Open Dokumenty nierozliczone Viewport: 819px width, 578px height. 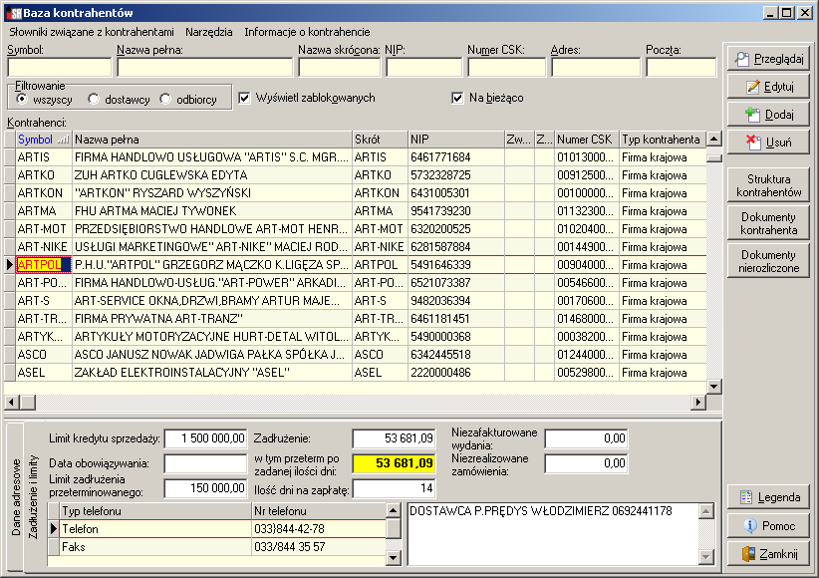tap(768, 261)
